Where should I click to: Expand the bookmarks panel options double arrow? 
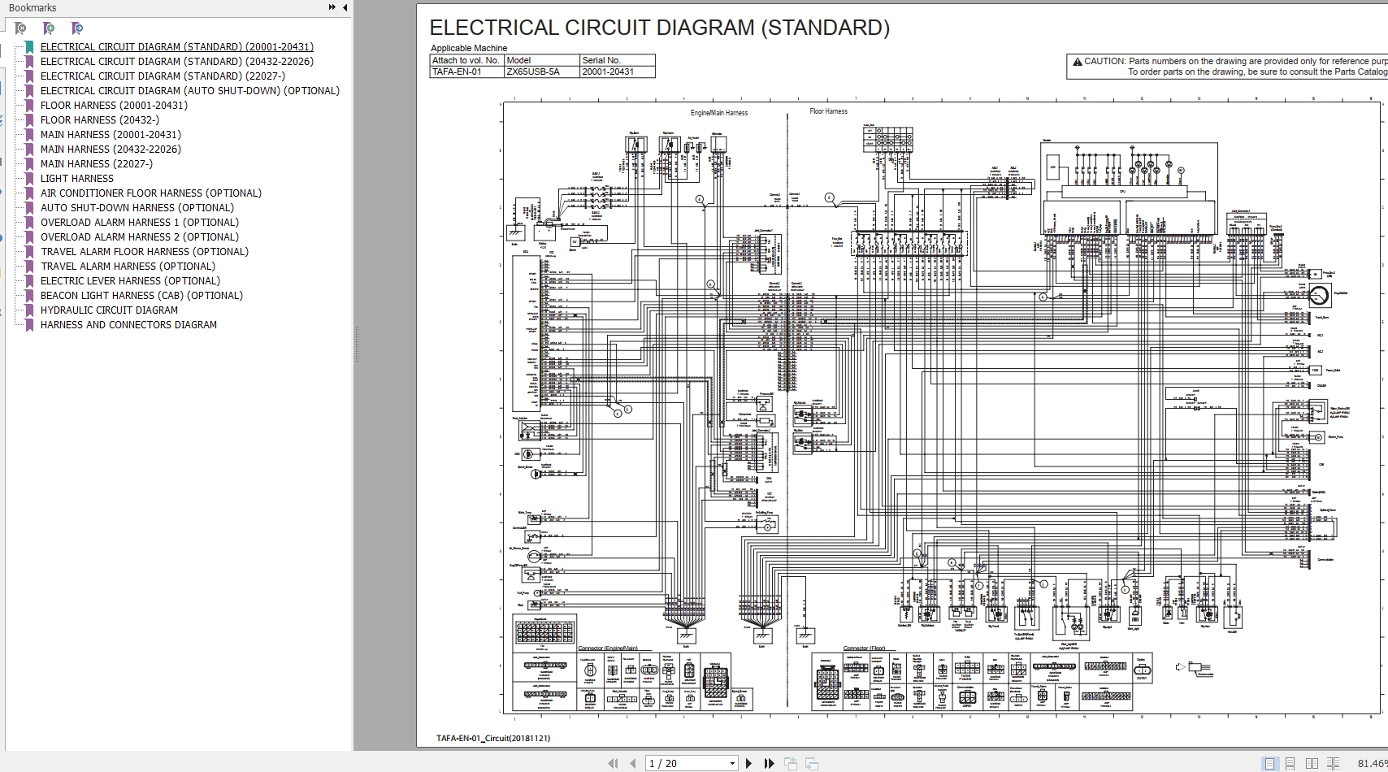click(332, 7)
